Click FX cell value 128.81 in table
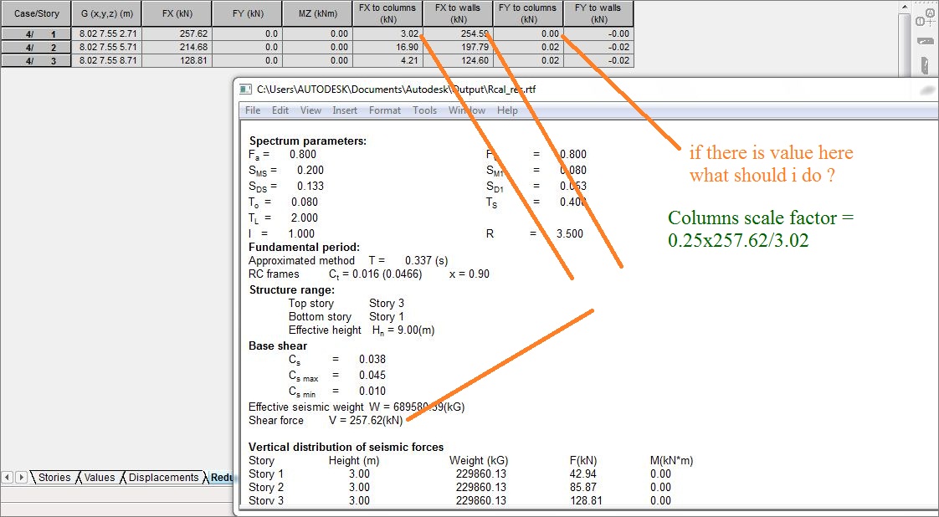Screen dimensions: 939x517 [x=177, y=60]
